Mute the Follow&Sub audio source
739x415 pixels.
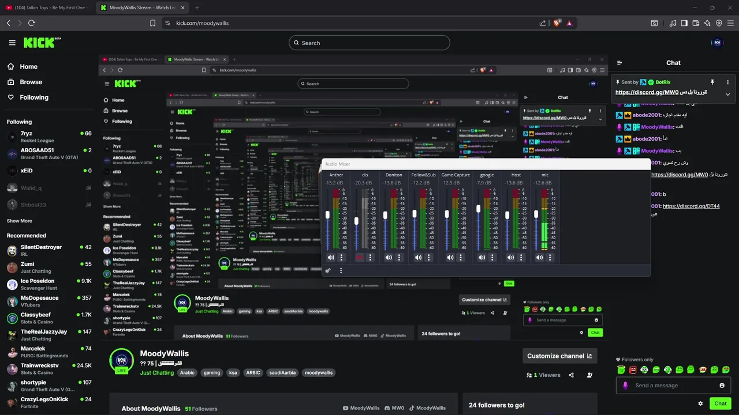coord(418,258)
